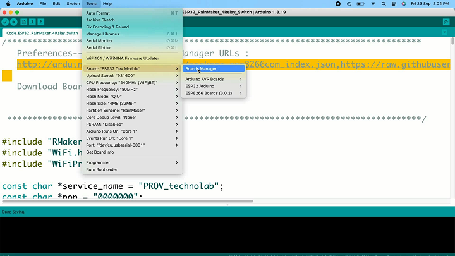The height and width of the screenshot is (256, 455).
Task: Open Spotlight search in the menu bar
Action: coord(384,4)
